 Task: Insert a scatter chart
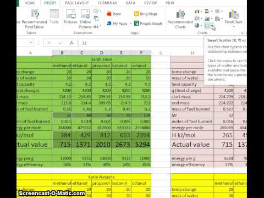click(x=208, y=25)
